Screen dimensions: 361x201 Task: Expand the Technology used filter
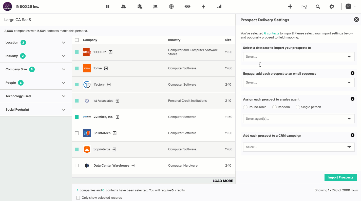(x=36, y=96)
